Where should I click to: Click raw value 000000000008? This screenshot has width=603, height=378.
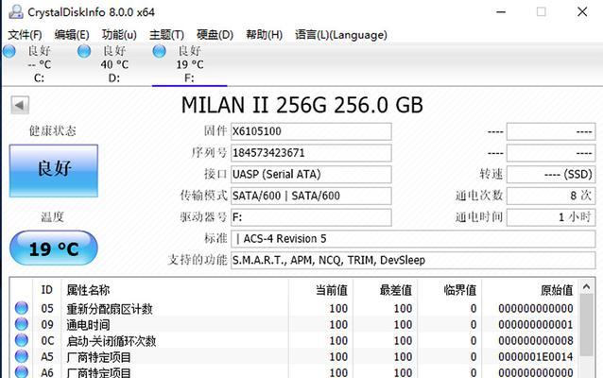tap(536, 341)
